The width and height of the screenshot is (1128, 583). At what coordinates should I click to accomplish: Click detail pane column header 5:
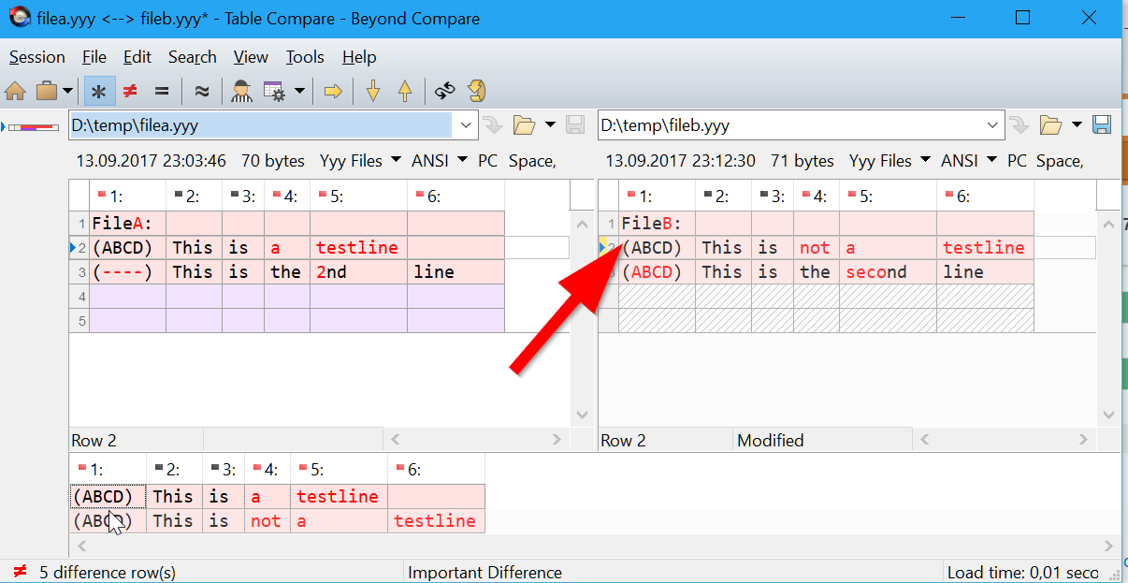pos(339,470)
